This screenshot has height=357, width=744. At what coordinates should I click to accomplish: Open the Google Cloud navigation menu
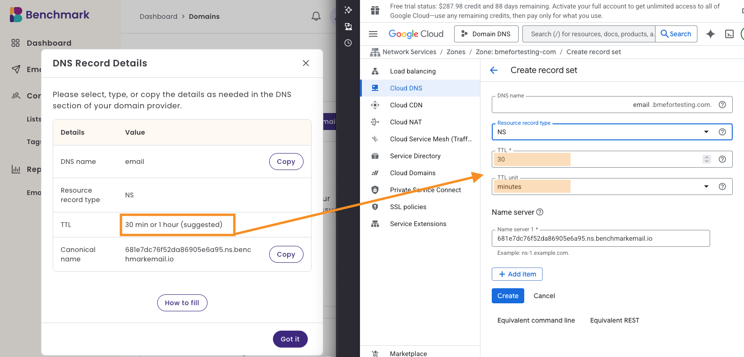[373, 34]
